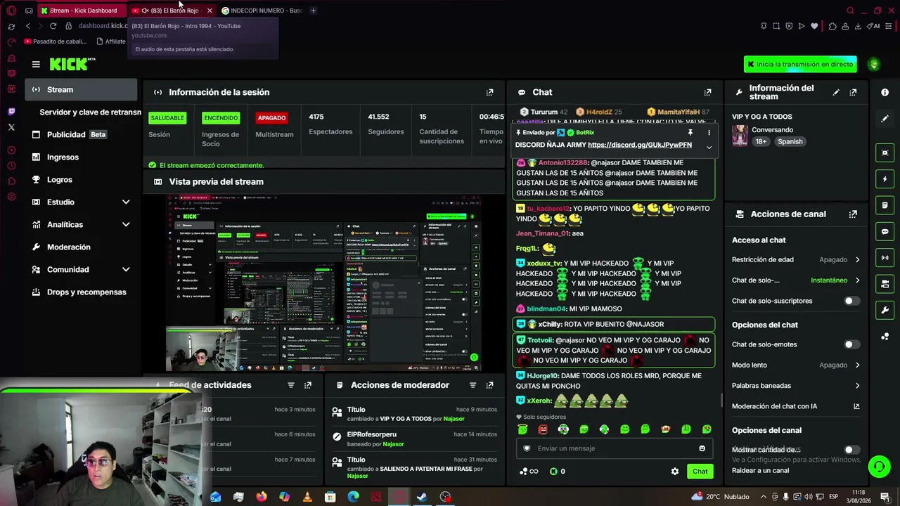Click the lightning bolt icon in right sidebar

885,179
